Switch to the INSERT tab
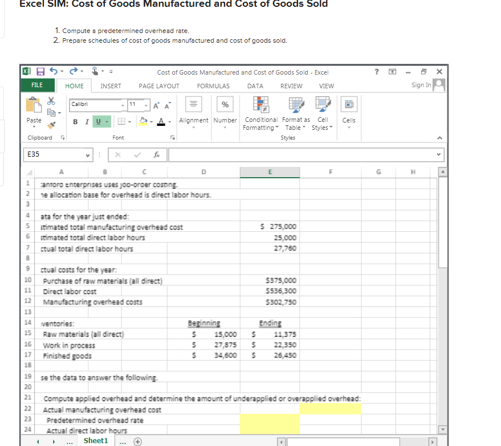This screenshot has height=446, width=501. click(x=111, y=86)
